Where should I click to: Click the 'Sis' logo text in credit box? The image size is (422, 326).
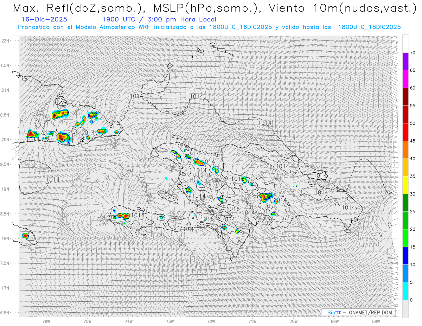[x=331, y=312]
